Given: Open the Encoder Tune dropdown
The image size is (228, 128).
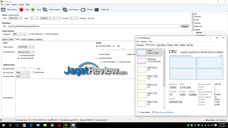Looking at the screenshot, I should coord(22,72).
